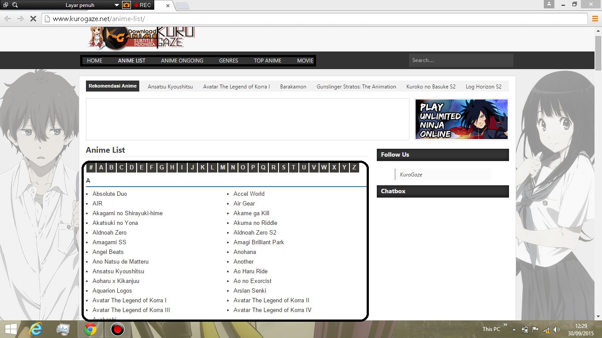The height and width of the screenshot is (338, 602).
Task: Close the current browser tab
Action: point(168,6)
